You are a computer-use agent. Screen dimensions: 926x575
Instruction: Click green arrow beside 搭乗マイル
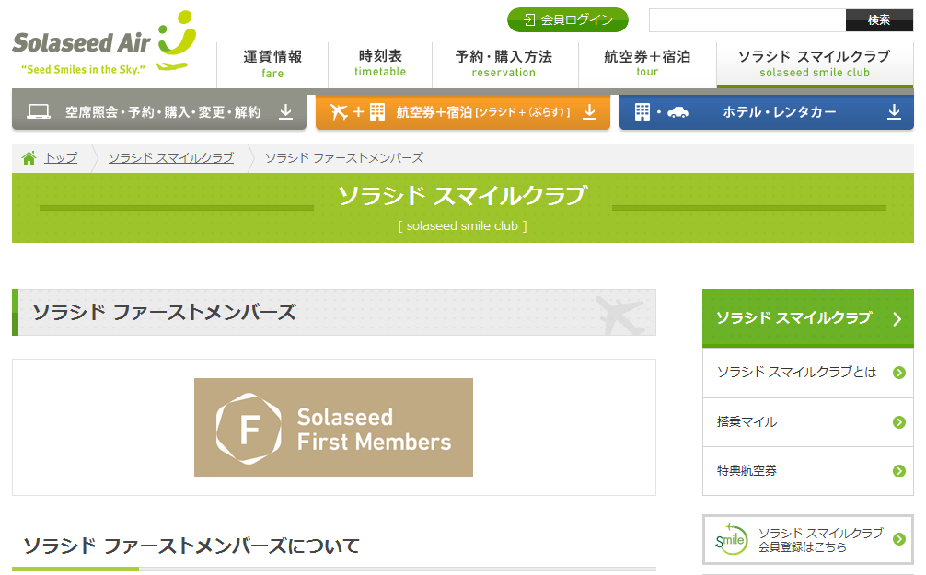[x=899, y=422]
